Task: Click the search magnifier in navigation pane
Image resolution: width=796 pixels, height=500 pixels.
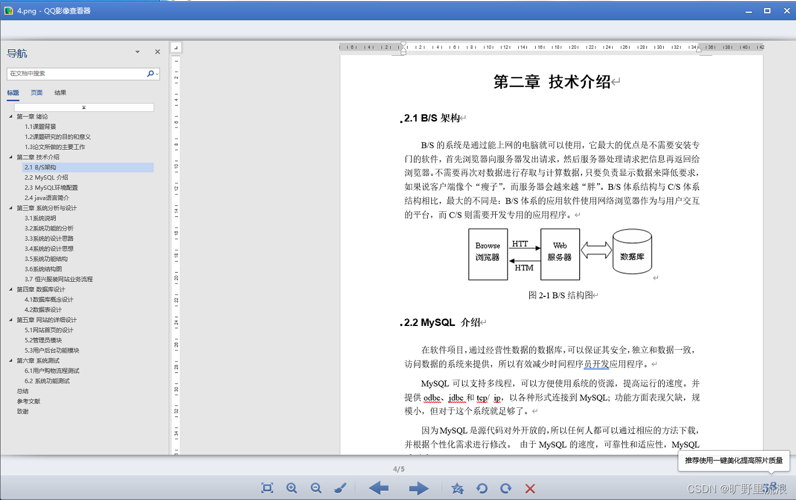Action: [x=150, y=74]
